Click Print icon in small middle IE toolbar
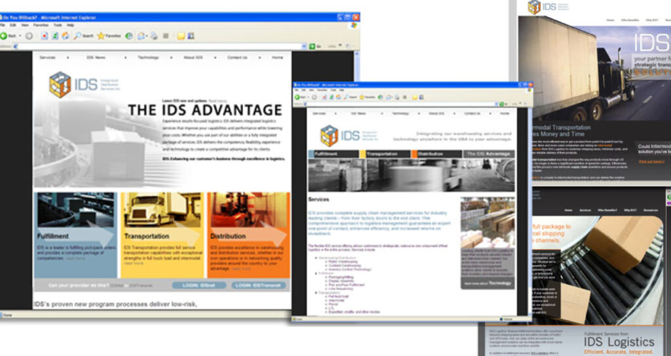This screenshot has height=356, width=671. [396, 97]
